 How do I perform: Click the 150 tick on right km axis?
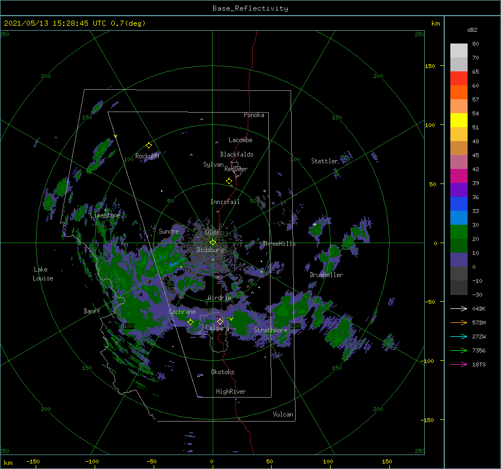430,66
